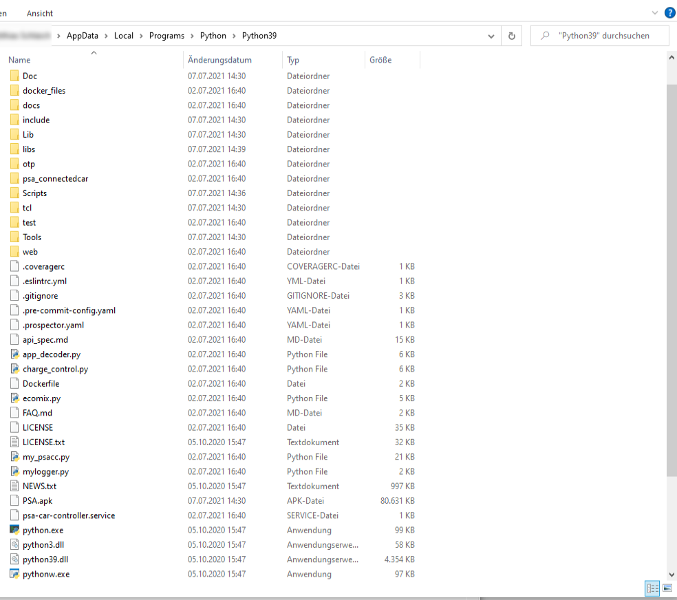This screenshot has height=600, width=677.
Task: Switch to large thumbnails view layout
Action: click(x=667, y=588)
